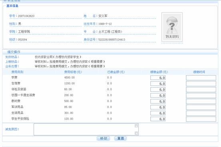Click the 缓缴时间 field for 校园一卡通生活费
Screen dimensions: 221x147
pos(201,95)
